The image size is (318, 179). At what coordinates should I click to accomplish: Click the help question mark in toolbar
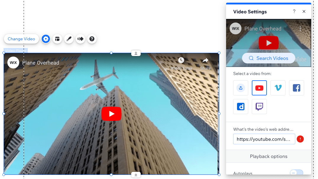pyautogui.click(x=92, y=39)
